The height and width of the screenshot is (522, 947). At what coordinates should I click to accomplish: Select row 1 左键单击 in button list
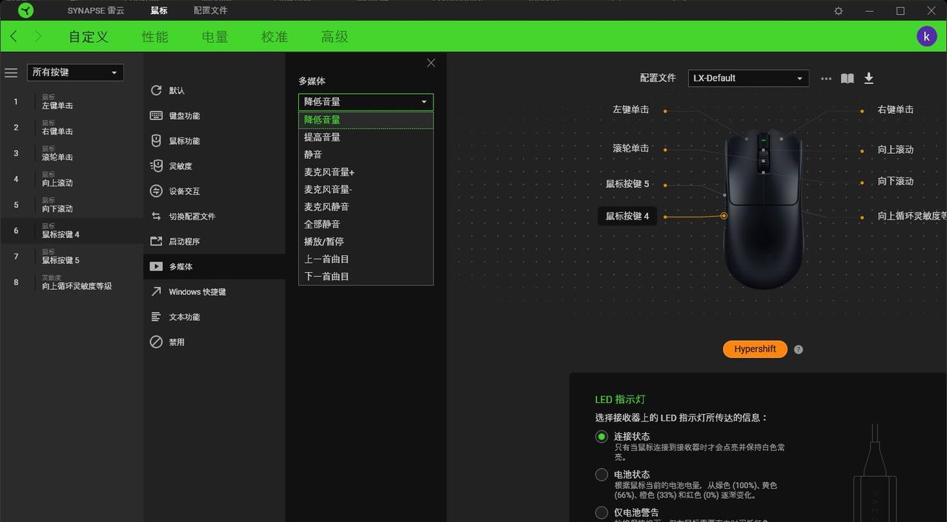(72, 102)
